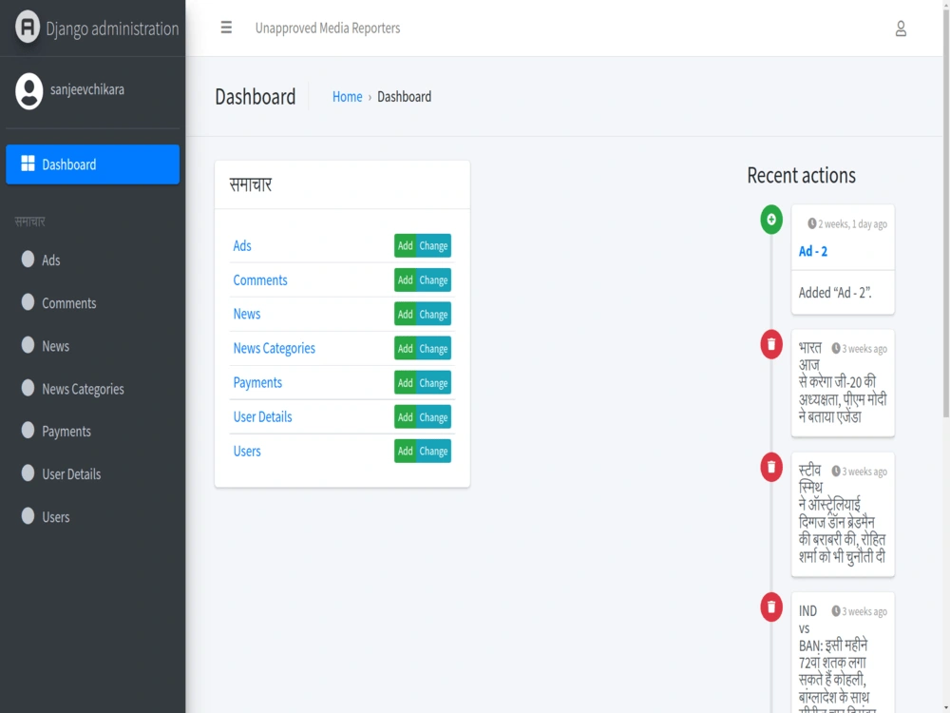Open News Categories in the sidebar menu

(93, 389)
